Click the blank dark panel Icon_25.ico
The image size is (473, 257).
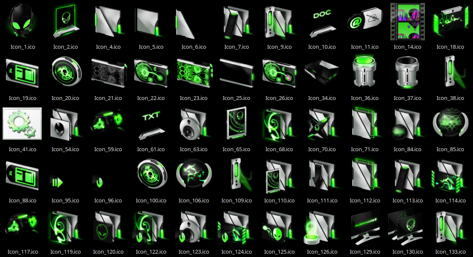[x=236, y=72]
